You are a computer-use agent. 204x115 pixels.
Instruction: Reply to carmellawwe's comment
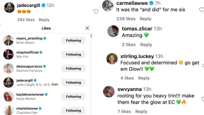click(x=146, y=19)
